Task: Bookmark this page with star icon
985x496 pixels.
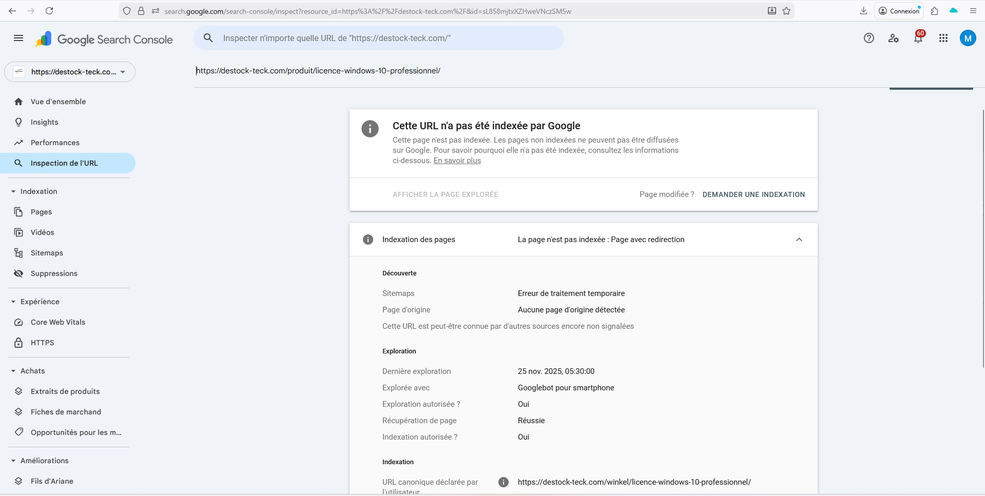Action: coord(786,11)
